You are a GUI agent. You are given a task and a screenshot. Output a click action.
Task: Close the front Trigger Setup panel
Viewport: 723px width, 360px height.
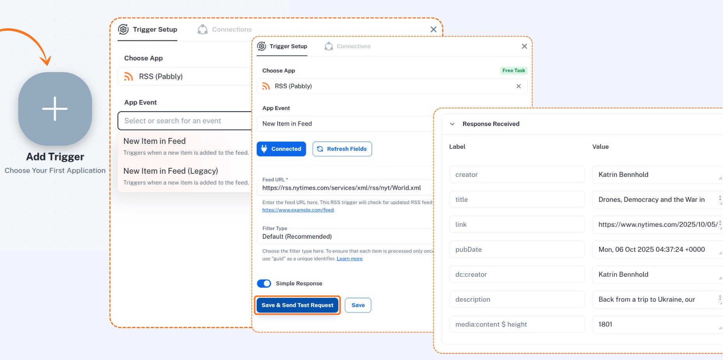tap(524, 46)
